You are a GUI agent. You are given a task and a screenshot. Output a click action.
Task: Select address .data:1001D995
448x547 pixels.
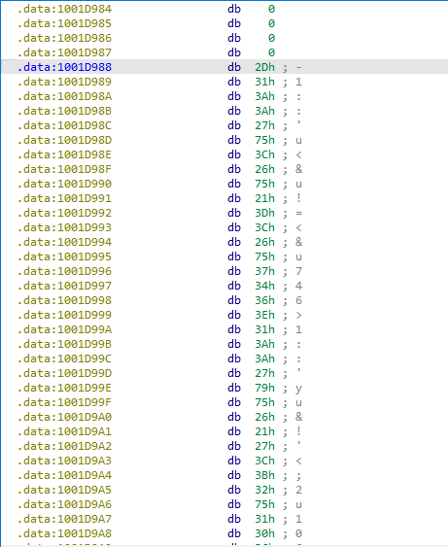pyautogui.click(x=64, y=256)
